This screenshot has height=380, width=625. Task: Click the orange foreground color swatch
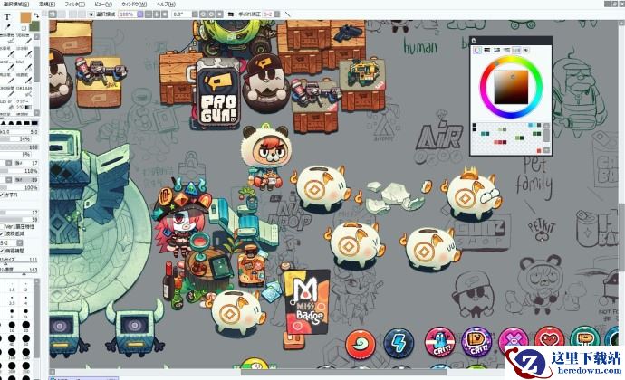click(25, 17)
